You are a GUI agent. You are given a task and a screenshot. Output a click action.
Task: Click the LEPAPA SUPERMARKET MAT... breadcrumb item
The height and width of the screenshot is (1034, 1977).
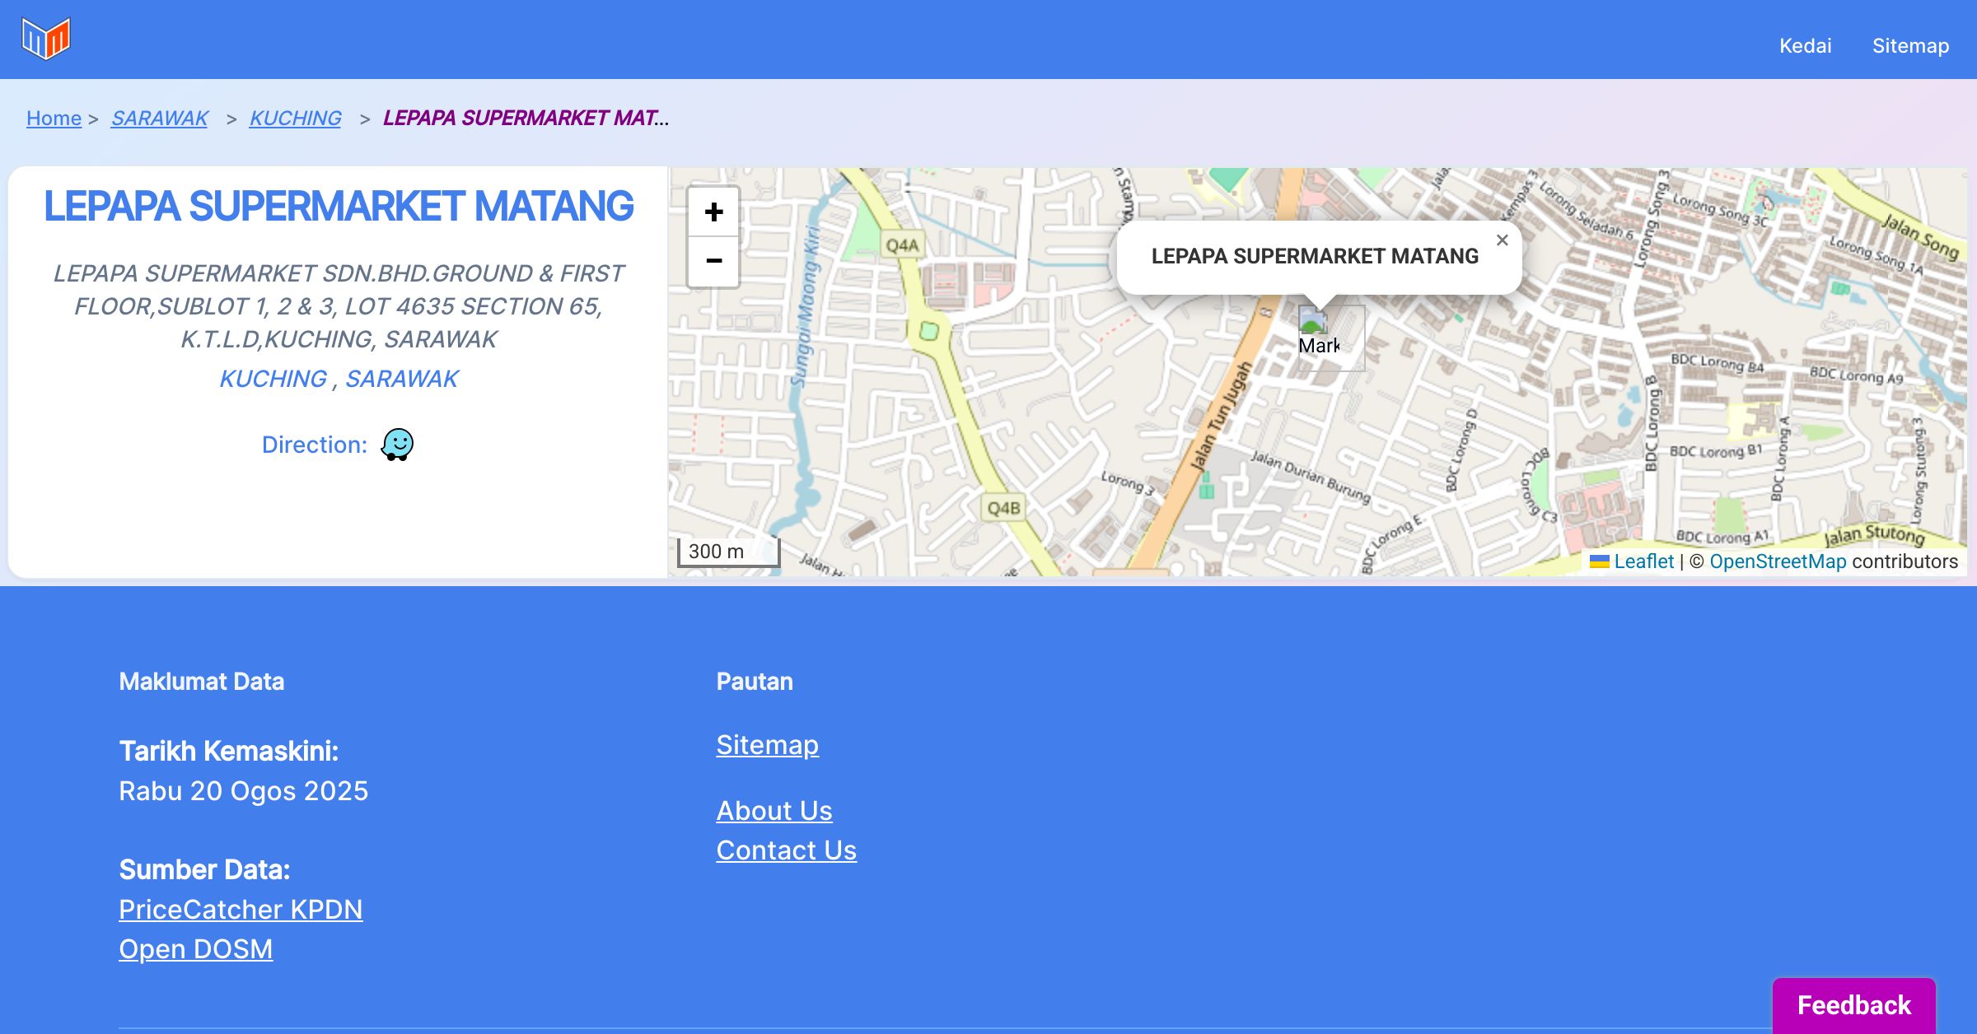pyautogui.click(x=526, y=118)
